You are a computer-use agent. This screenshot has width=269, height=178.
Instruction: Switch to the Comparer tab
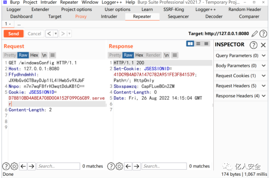[249, 17]
